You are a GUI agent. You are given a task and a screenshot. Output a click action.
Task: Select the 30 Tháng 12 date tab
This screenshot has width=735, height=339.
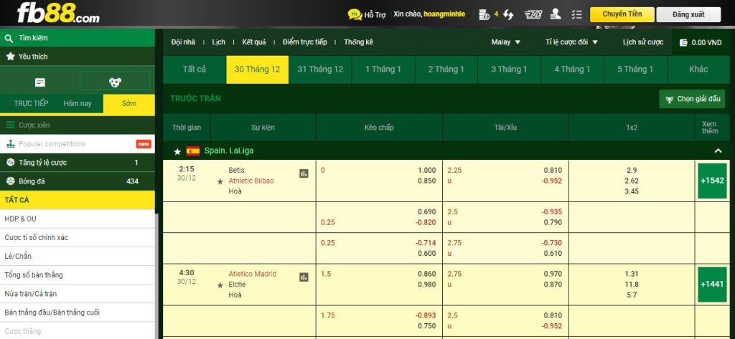coord(258,70)
